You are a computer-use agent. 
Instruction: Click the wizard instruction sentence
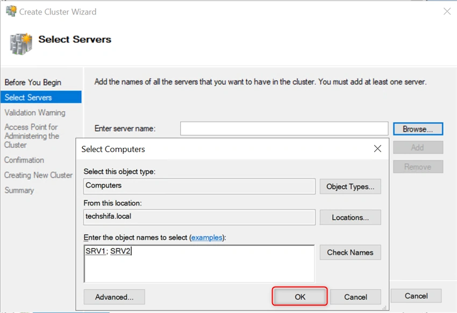(x=260, y=82)
